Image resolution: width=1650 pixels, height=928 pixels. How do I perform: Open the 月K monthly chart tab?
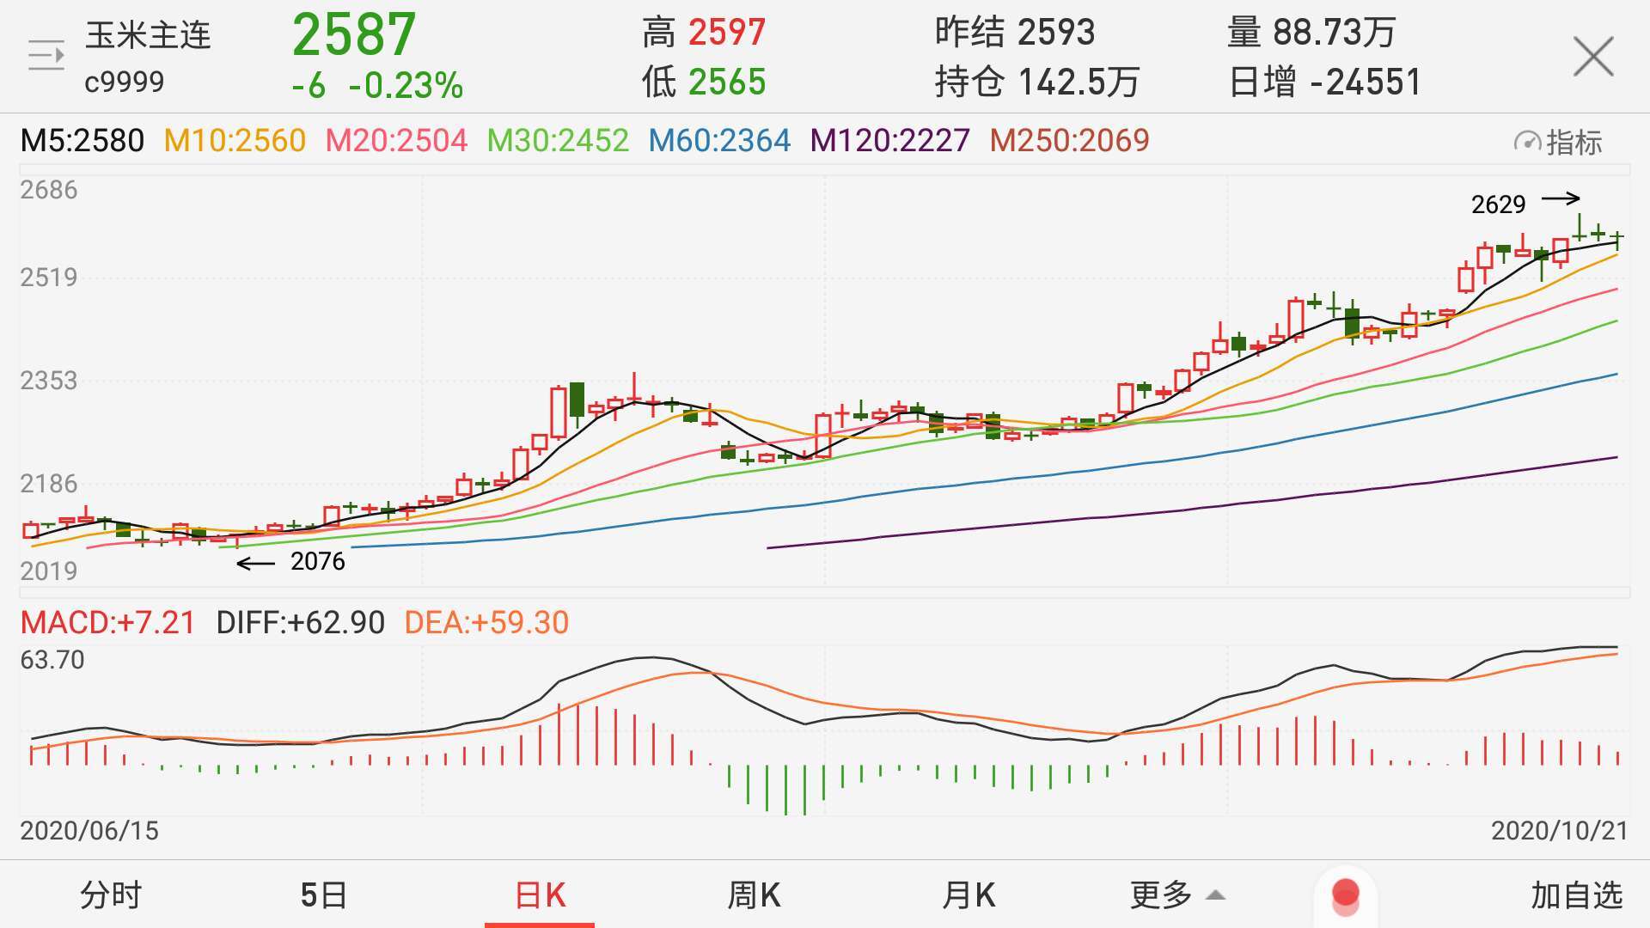(x=969, y=894)
